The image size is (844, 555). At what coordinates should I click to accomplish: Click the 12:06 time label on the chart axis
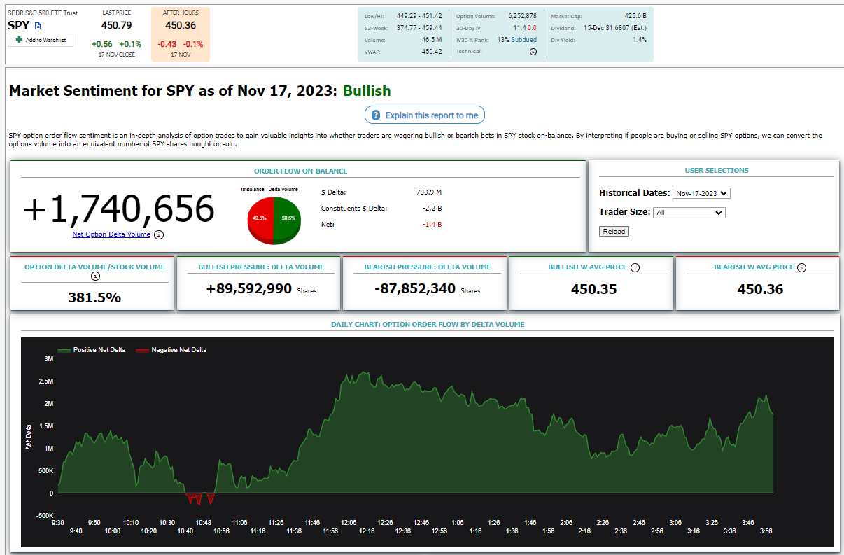click(x=349, y=522)
